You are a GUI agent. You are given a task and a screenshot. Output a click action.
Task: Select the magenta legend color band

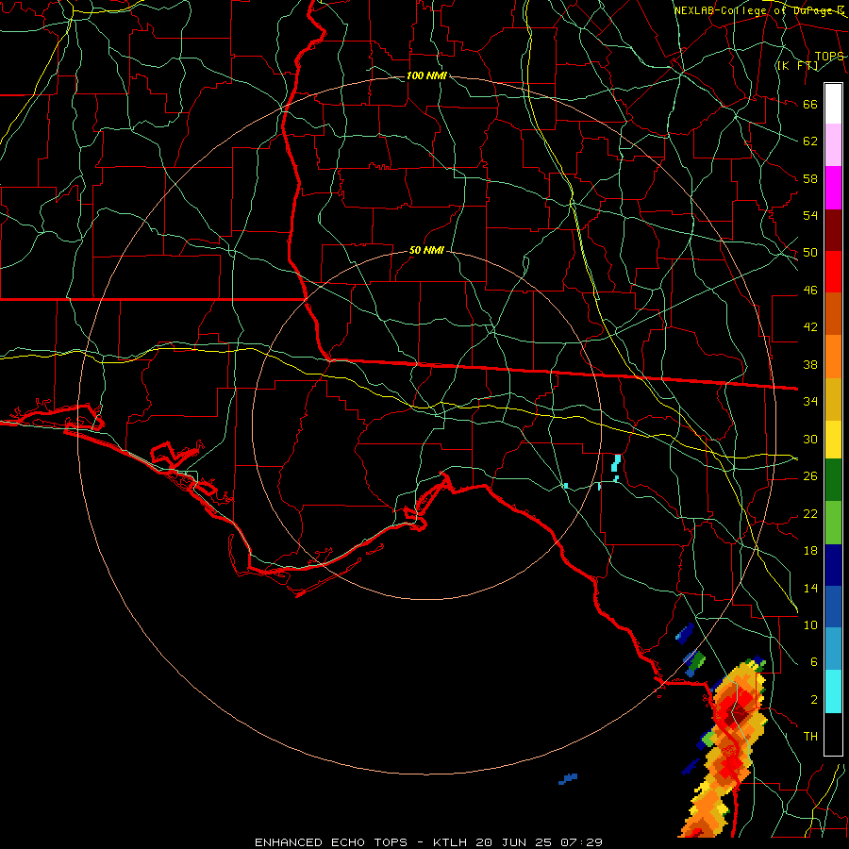[833, 188]
